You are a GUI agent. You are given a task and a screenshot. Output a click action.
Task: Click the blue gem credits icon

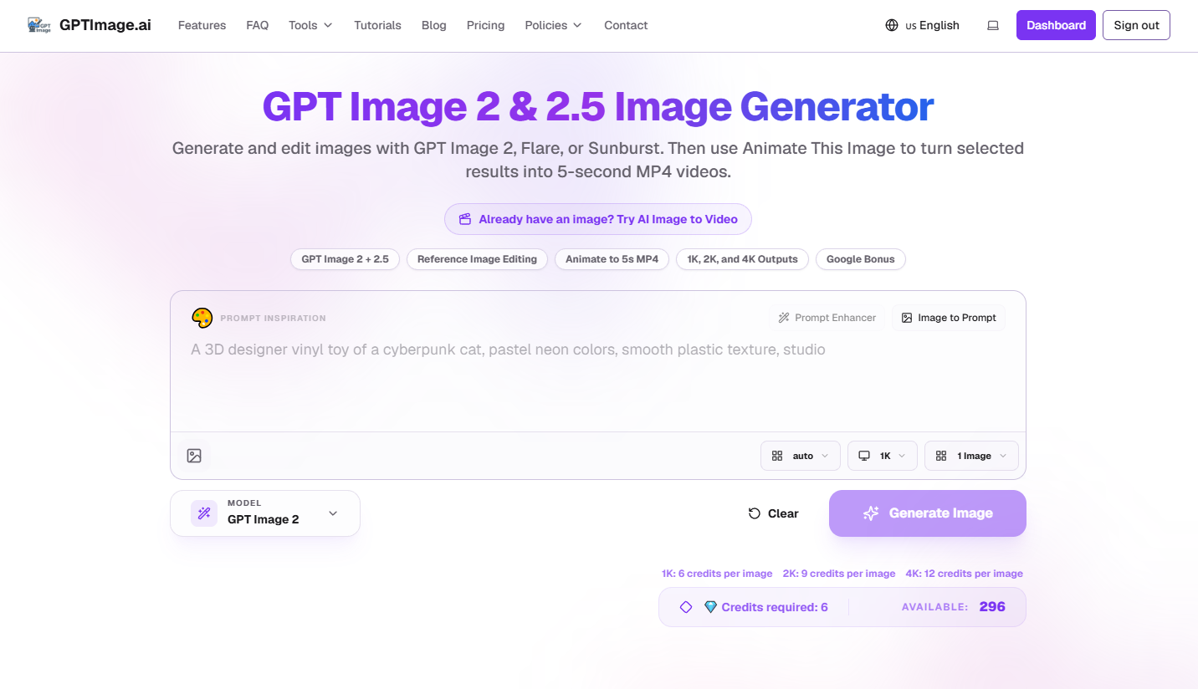[x=710, y=607]
